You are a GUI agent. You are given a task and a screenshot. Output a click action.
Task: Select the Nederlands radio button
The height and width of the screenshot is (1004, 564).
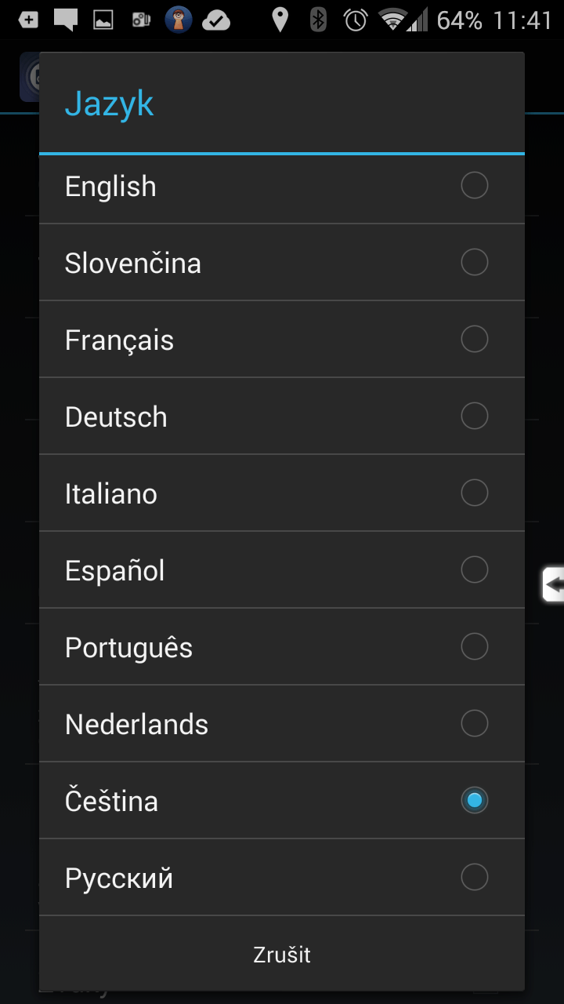(x=474, y=723)
